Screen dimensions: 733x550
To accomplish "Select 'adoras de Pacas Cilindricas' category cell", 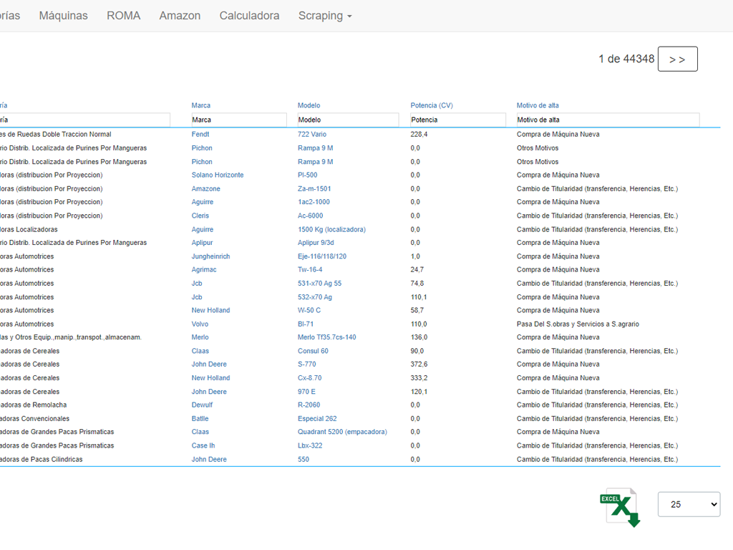I will 41,459.
